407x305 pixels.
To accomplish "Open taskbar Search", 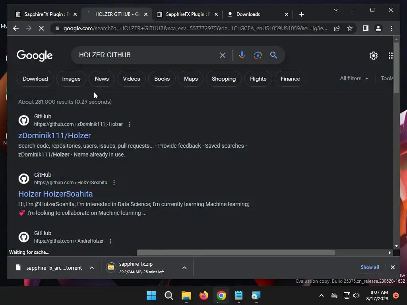I will (x=169, y=295).
